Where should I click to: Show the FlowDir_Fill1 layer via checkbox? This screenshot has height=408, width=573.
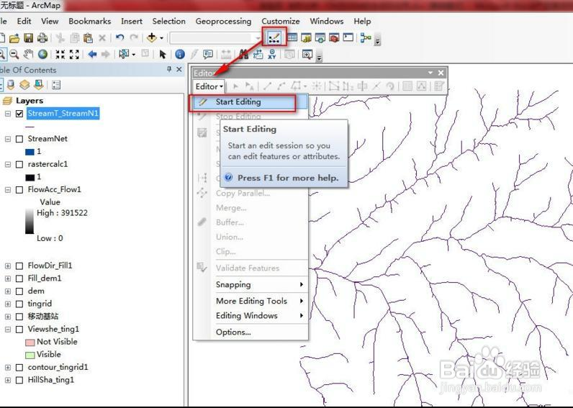19,266
